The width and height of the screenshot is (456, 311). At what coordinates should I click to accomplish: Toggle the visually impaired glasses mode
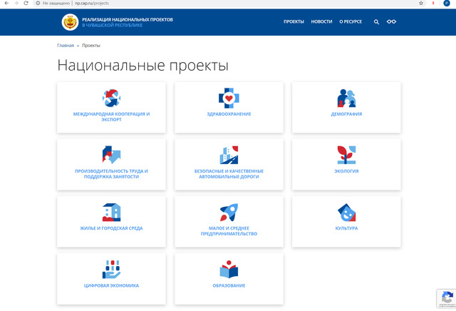[391, 22]
